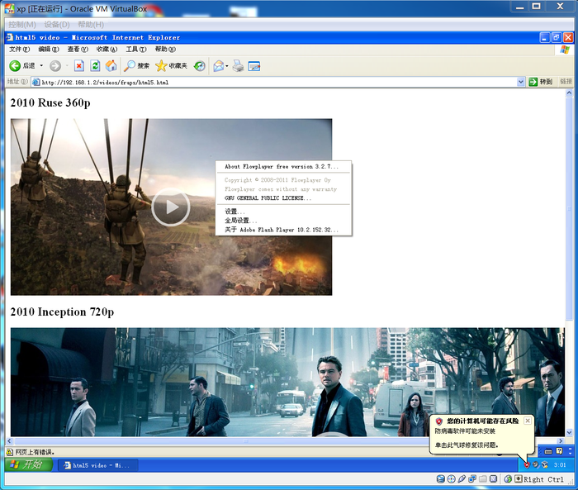This screenshot has height=490, width=578.
Task: Click the horizontal scrollbar right arrow
Action: pyautogui.click(x=561, y=441)
